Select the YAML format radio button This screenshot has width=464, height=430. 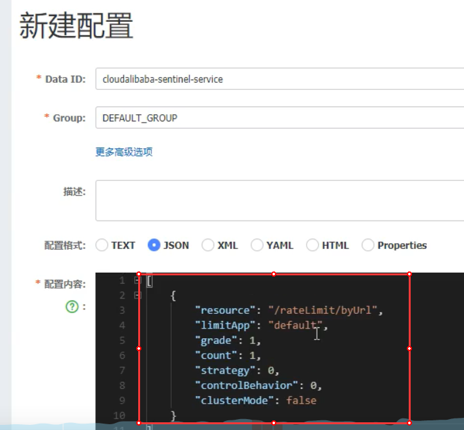pos(257,245)
